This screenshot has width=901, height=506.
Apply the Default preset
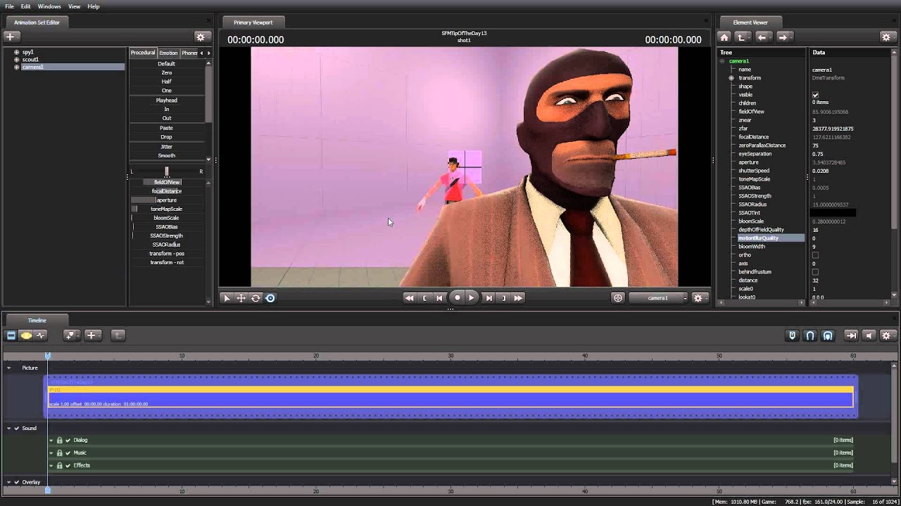tap(167, 64)
